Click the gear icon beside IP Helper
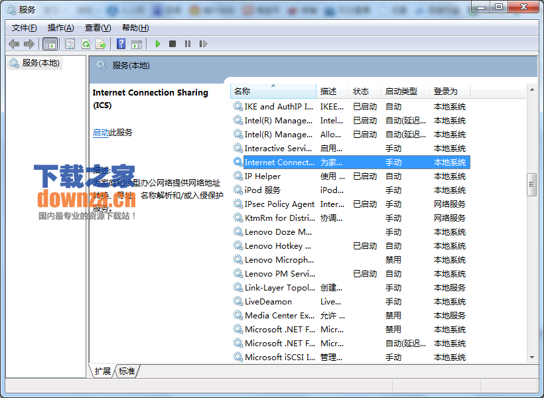This screenshot has height=398, width=544. pos(238,176)
